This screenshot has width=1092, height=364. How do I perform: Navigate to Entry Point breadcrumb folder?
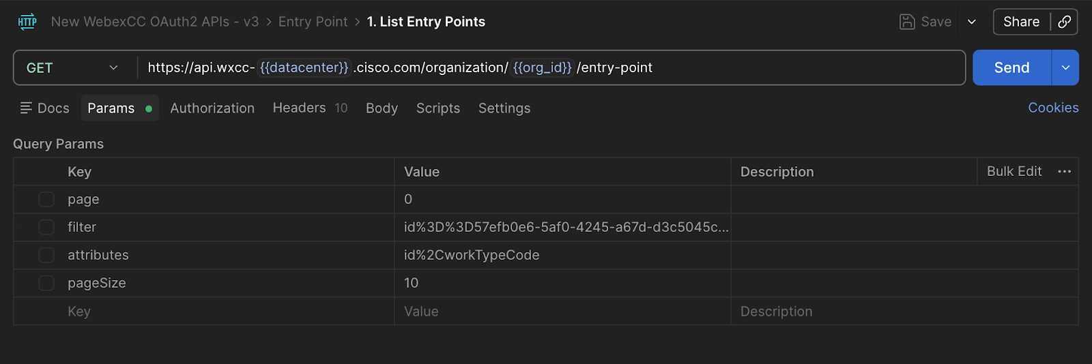313,22
